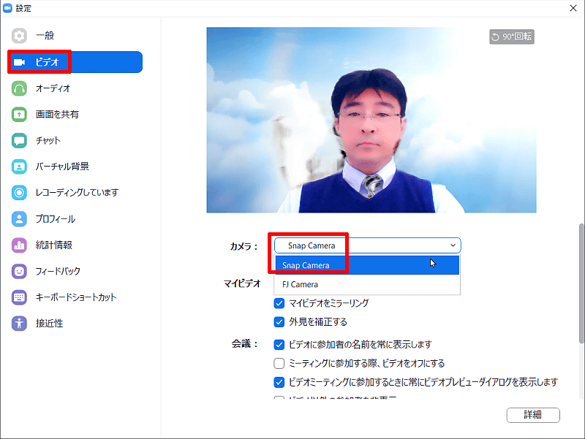Open プロフィール section

tap(56, 219)
